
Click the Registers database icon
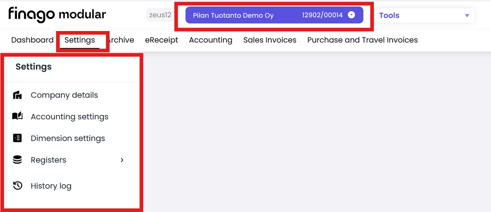(17, 160)
